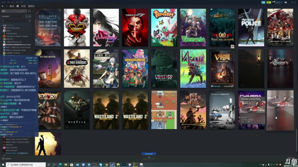Open the View (查看) menu
Viewport: 298px width, 167px height.
click(9, 2)
